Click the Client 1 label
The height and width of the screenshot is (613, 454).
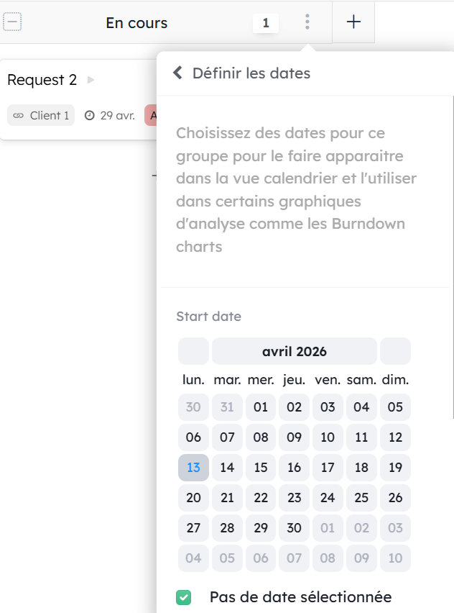[47, 115]
